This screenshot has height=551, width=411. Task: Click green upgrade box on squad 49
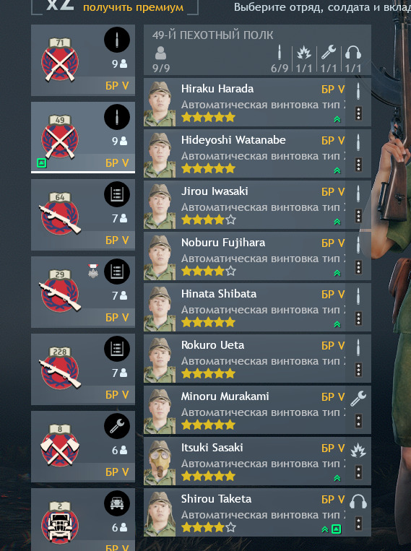[42, 162]
